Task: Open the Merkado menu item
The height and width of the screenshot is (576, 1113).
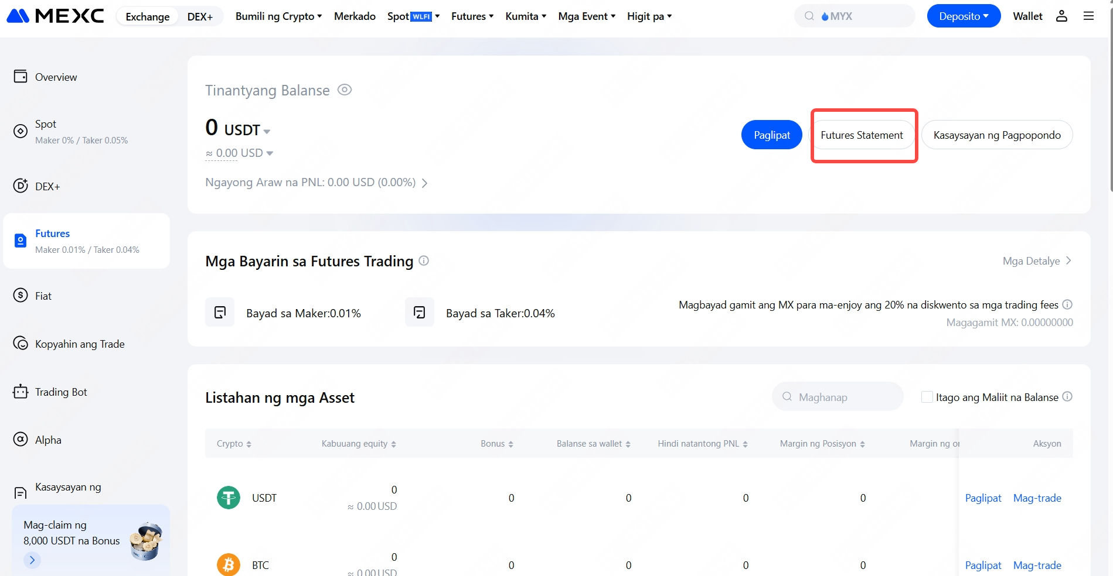Action: 355,16
